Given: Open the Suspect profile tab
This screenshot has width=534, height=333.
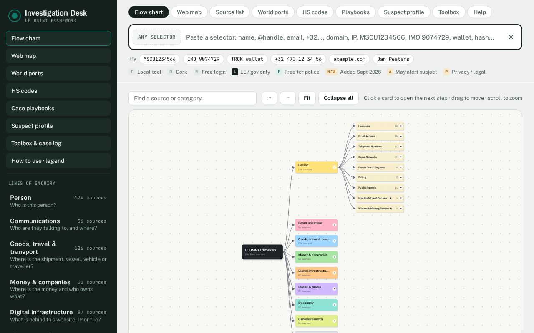Looking at the screenshot, I should coord(404,12).
